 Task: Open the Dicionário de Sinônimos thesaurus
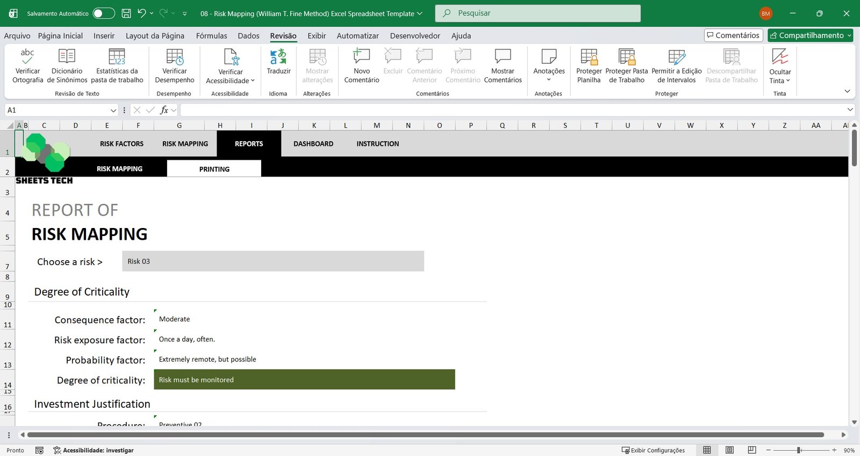[x=67, y=56]
